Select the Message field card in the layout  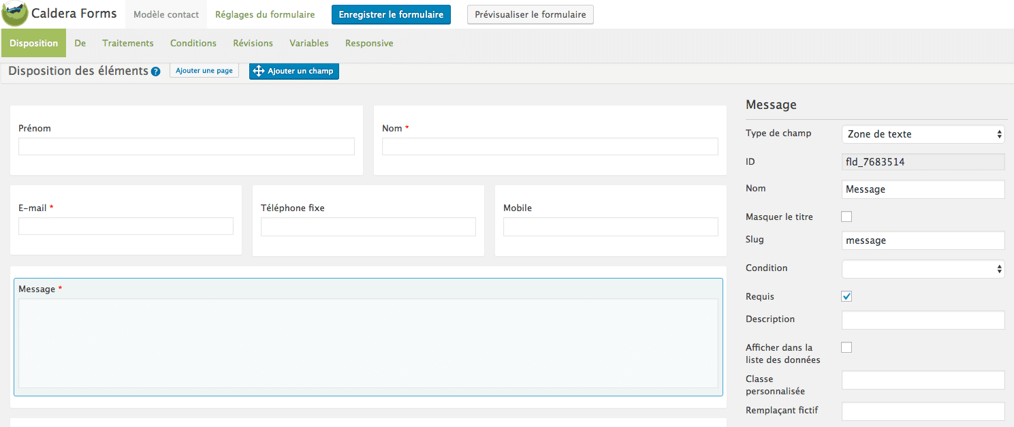tap(368, 336)
